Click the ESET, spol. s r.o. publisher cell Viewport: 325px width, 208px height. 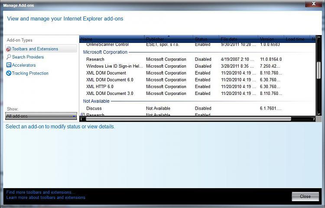pyautogui.click(x=162, y=45)
